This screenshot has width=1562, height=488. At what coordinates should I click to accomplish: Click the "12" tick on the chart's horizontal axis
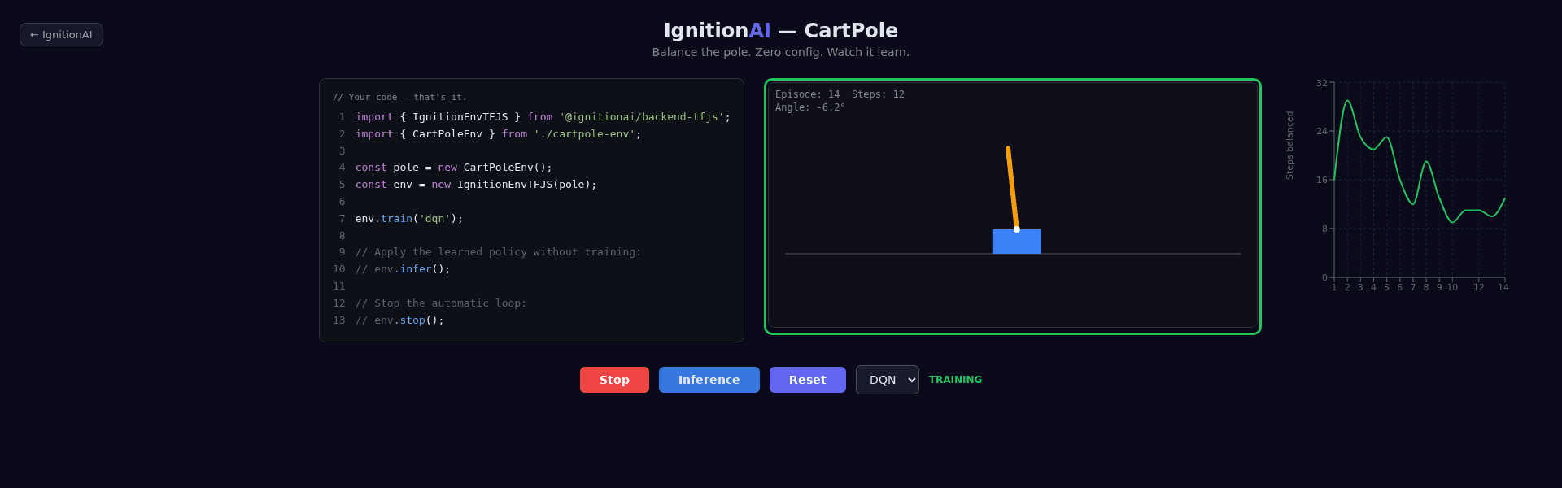pos(1479,287)
